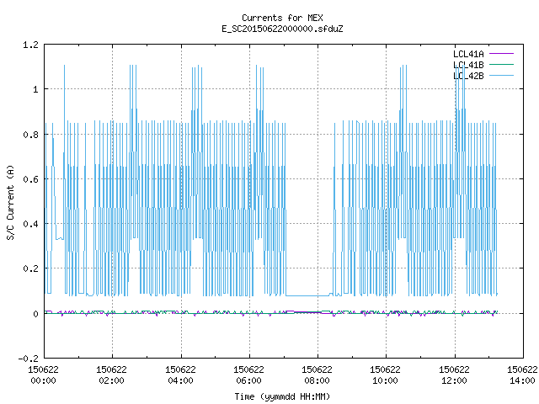
Task: Click the y-axis tick value 0.4
Action: 30,224
